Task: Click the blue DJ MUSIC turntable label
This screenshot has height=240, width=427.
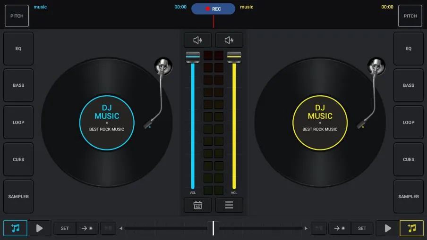Action: point(107,122)
